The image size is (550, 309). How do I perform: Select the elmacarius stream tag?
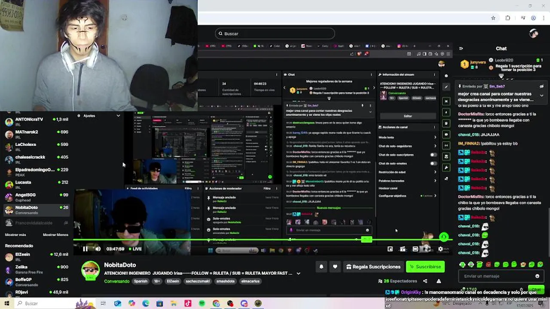(250, 282)
